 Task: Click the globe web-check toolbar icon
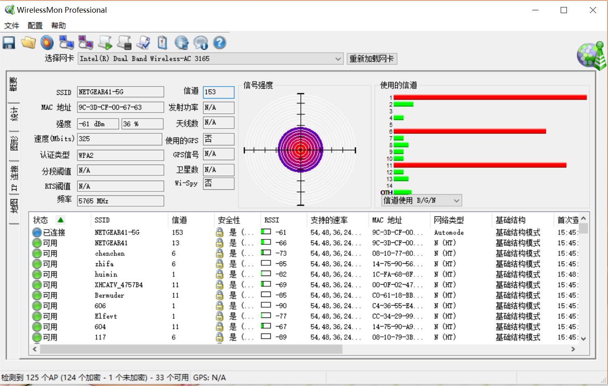click(x=181, y=43)
